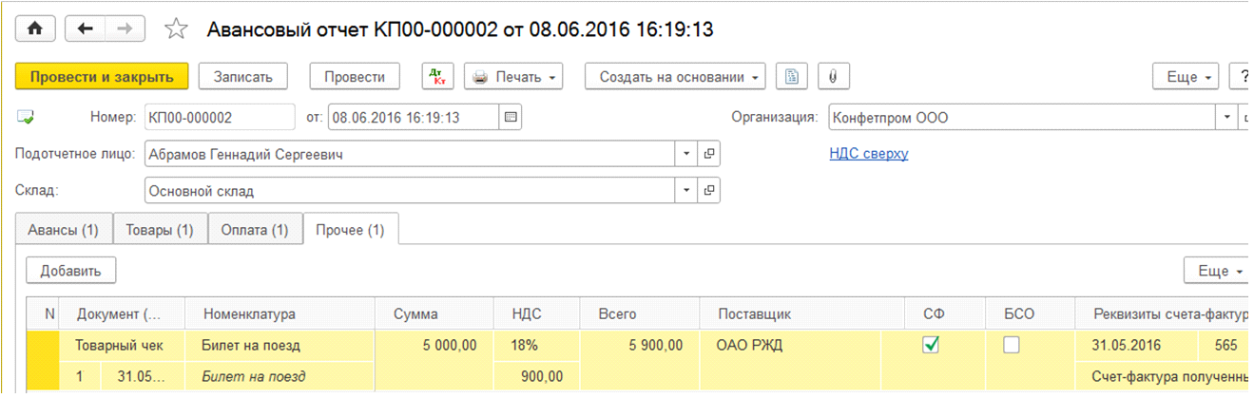Expand the Печать dropdown menu
The height and width of the screenshot is (398, 1254).
[513, 77]
